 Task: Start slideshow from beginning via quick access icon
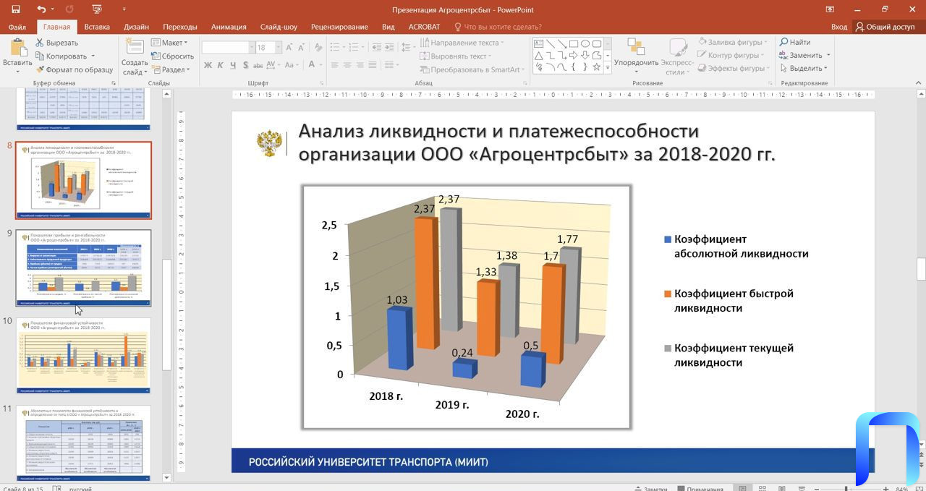pyautogui.click(x=98, y=9)
